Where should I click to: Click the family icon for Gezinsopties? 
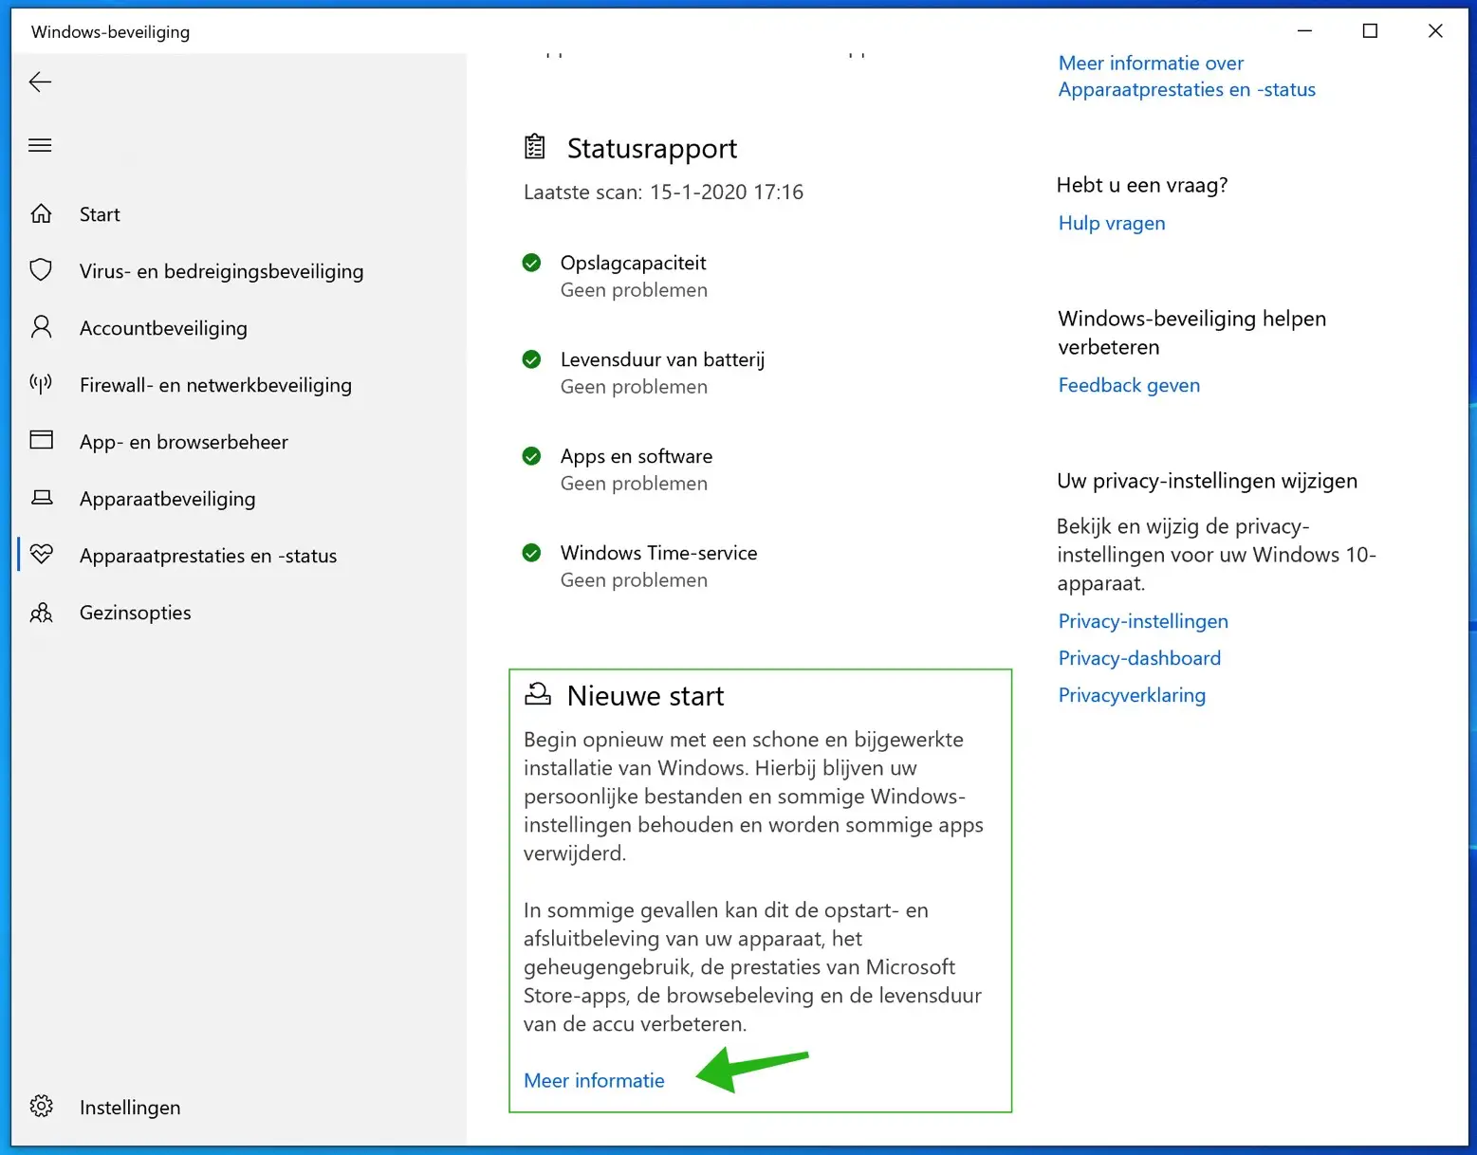[x=41, y=613]
